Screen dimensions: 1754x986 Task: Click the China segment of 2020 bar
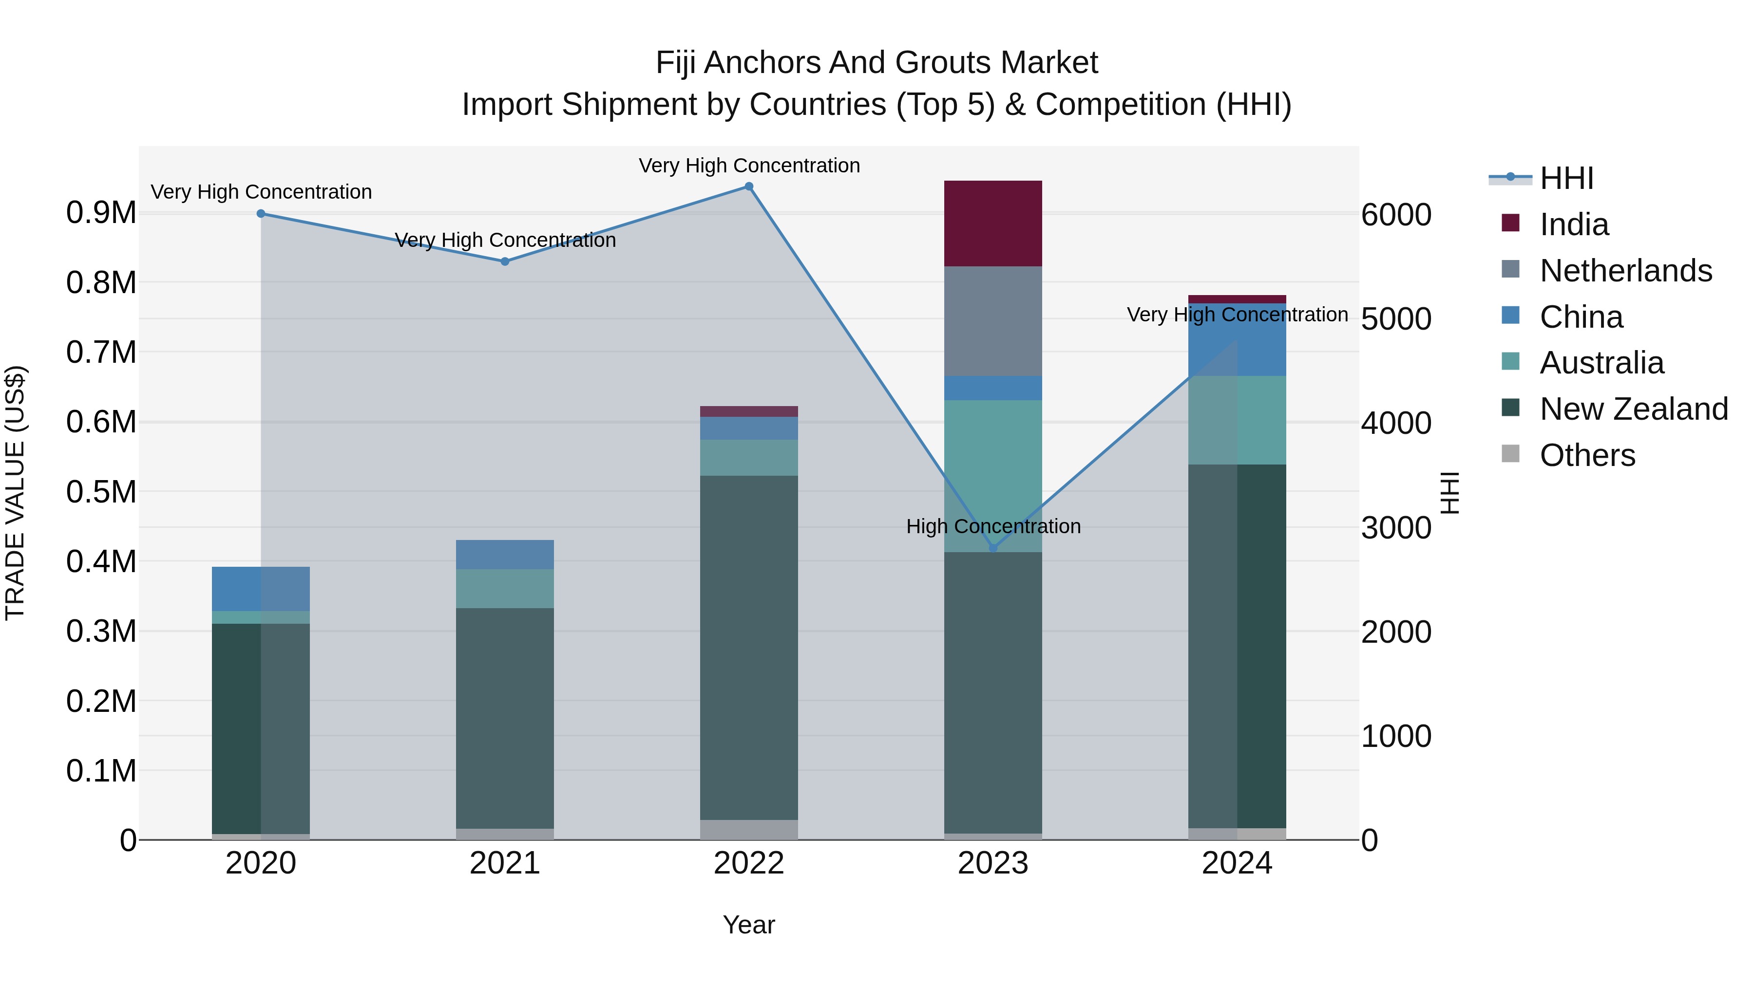(261, 589)
